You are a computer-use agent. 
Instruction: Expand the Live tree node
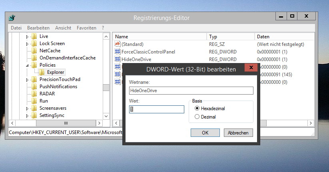point(27,37)
